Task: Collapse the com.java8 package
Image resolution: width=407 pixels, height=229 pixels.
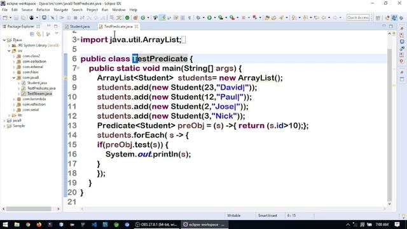Action: (14, 78)
